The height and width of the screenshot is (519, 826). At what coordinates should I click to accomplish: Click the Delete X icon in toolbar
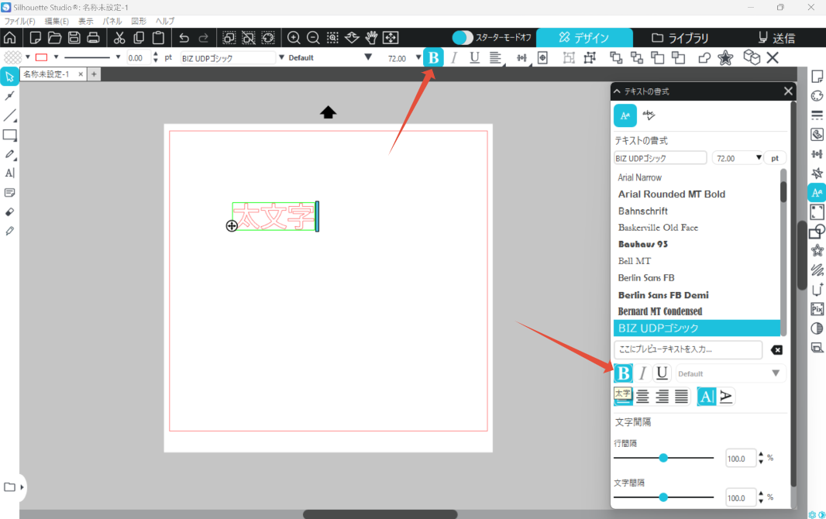[x=773, y=58]
